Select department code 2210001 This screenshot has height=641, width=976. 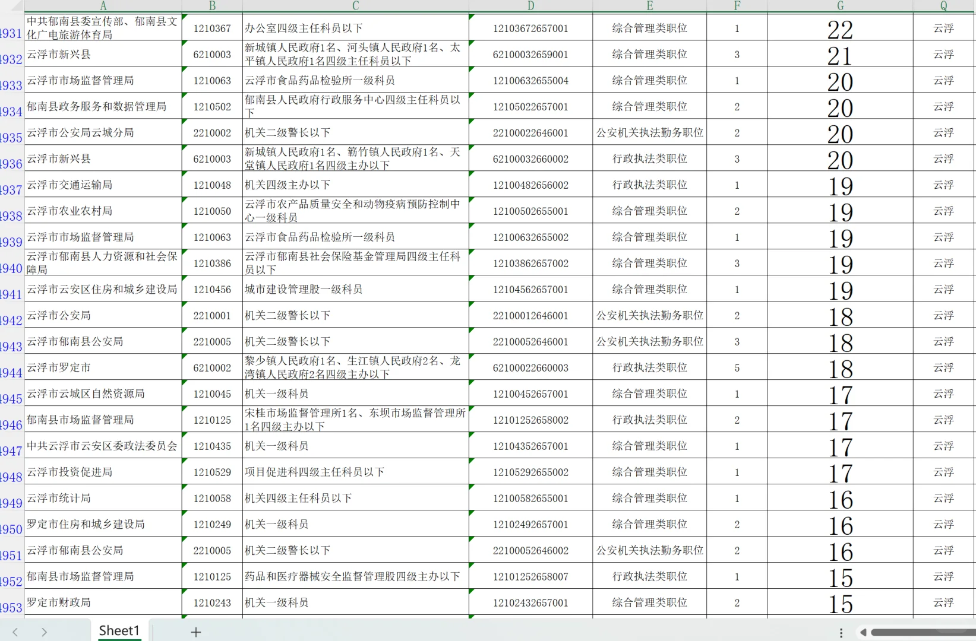[x=212, y=315]
